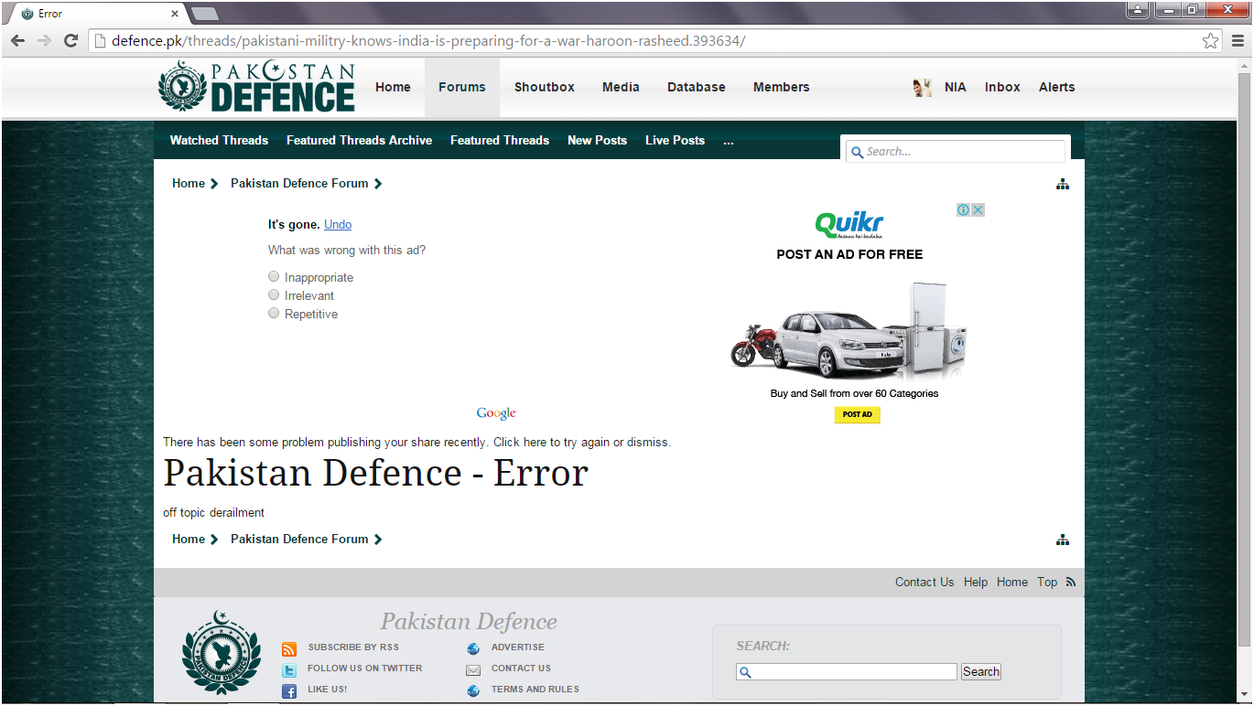Expand more navigation with the ellipsis
The height and width of the screenshot is (706, 1254).
click(x=729, y=141)
